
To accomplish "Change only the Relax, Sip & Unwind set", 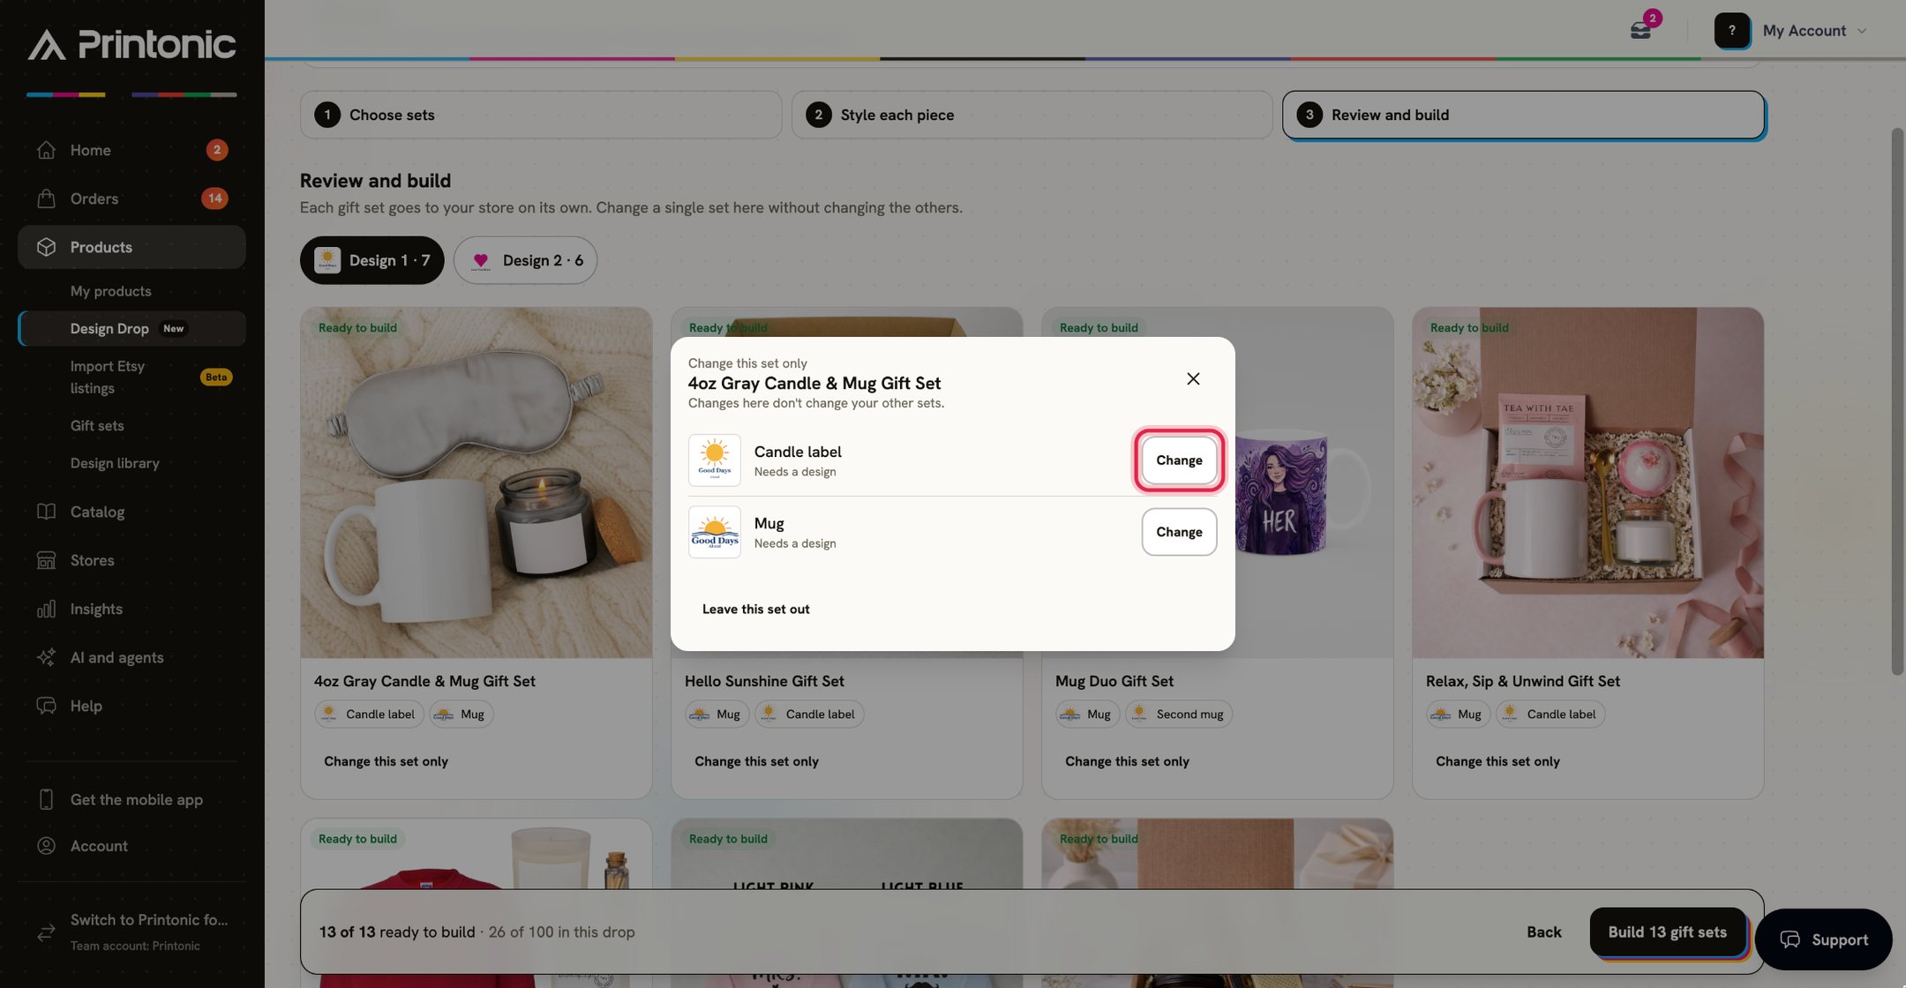I will pyautogui.click(x=1497, y=761).
